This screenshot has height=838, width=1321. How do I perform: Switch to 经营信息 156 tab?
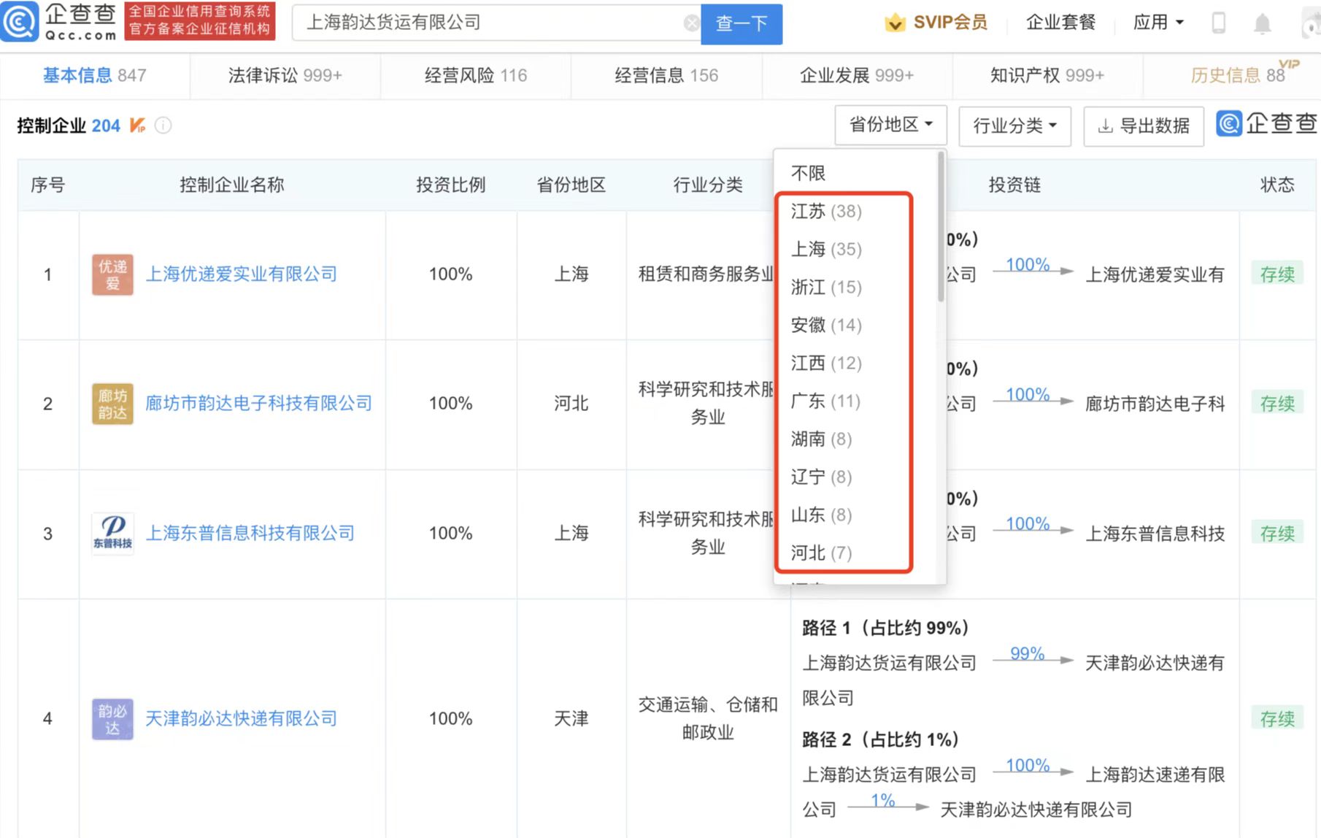tap(666, 75)
